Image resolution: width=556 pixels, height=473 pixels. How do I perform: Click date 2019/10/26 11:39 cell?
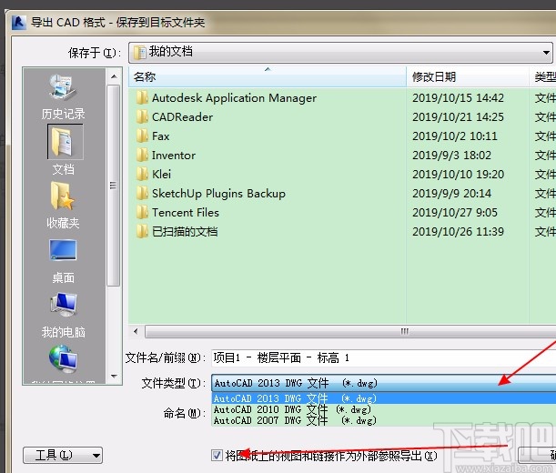[x=458, y=232]
